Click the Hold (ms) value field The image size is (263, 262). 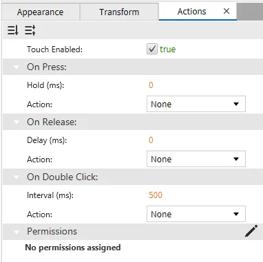coord(151,85)
